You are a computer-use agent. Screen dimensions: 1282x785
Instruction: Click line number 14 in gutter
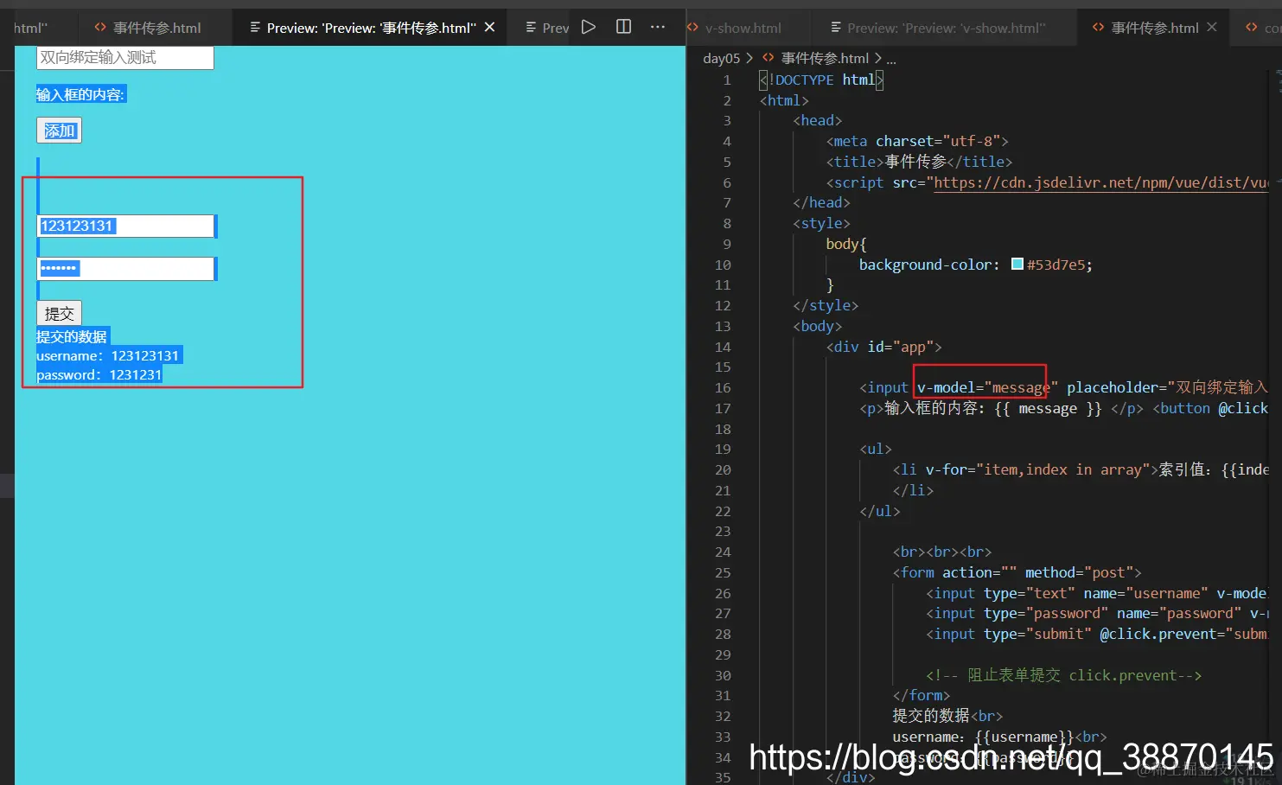point(723,347)
